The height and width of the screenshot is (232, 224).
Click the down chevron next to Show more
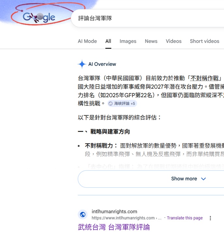click(203, 179)
